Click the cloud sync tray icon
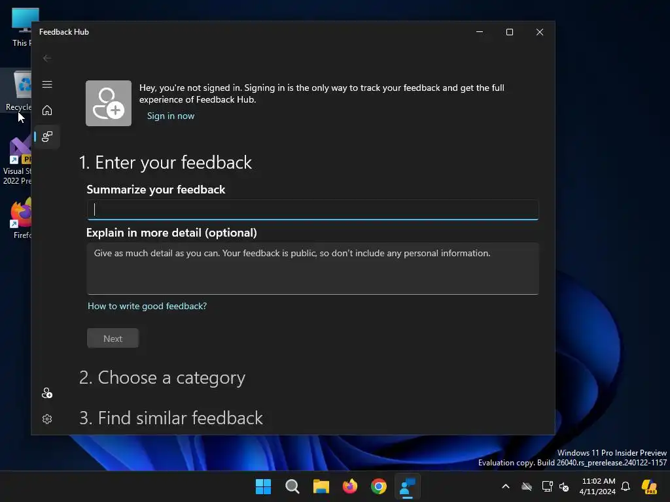Screen dimensions: 670x502 click(x=527, y=486)
